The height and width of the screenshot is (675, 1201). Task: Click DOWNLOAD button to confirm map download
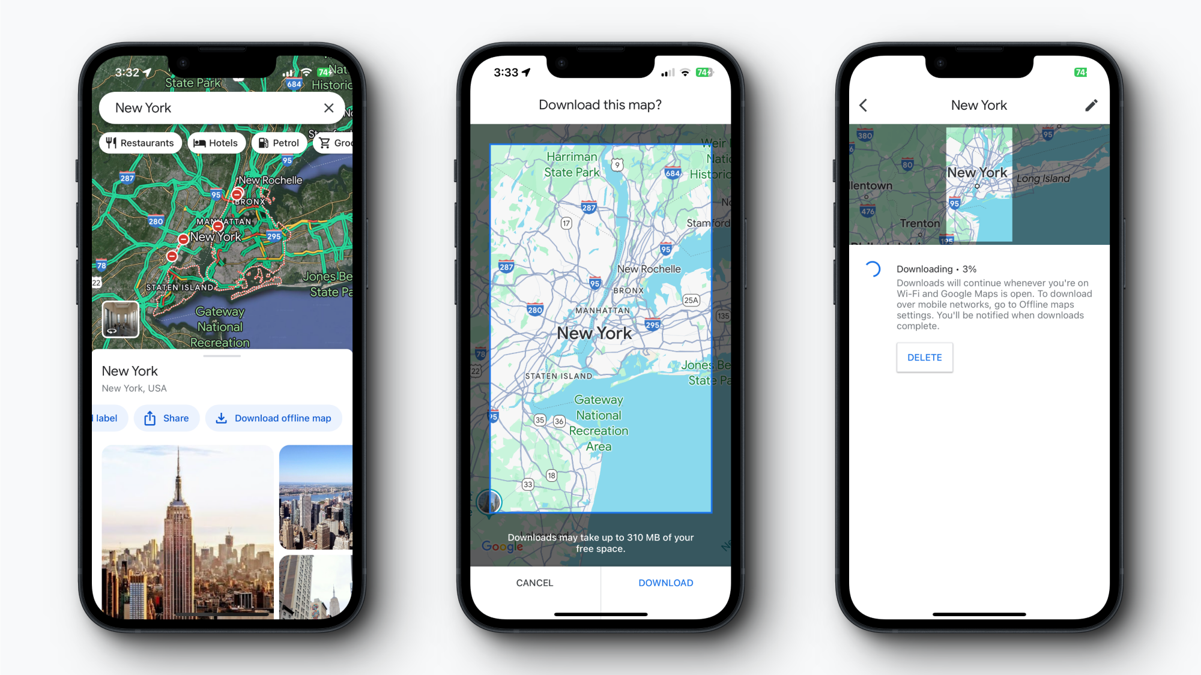[x=664, y=583]
